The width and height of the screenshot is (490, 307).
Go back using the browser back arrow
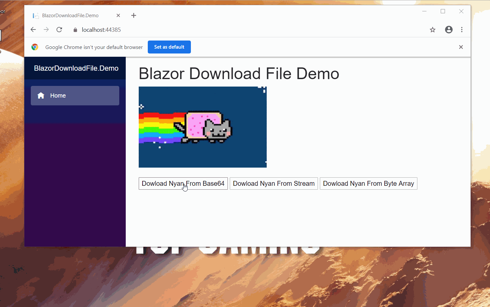(33, 30)
